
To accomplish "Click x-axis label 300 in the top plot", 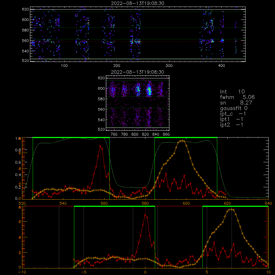I will coord(169,66).
